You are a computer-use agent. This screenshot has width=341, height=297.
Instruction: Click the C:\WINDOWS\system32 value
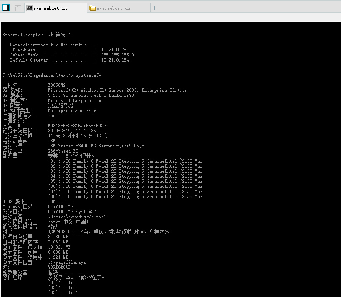pyautogui.click(x=72, y=211)
